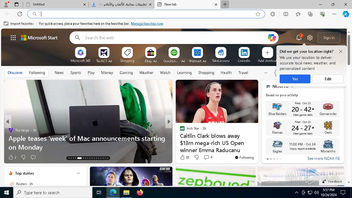Refresh the current page

pos(20,14)
